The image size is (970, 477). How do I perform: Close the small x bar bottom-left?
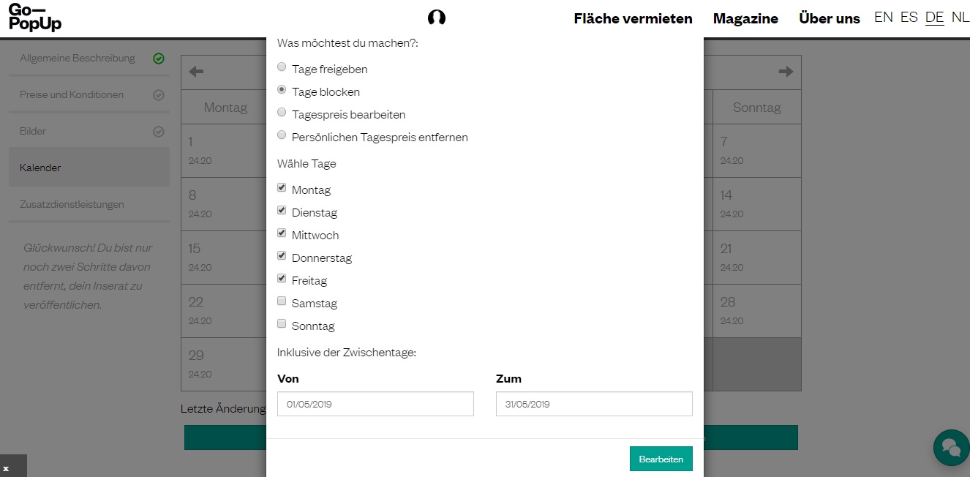pyautogui.click(x=6, y=468)
